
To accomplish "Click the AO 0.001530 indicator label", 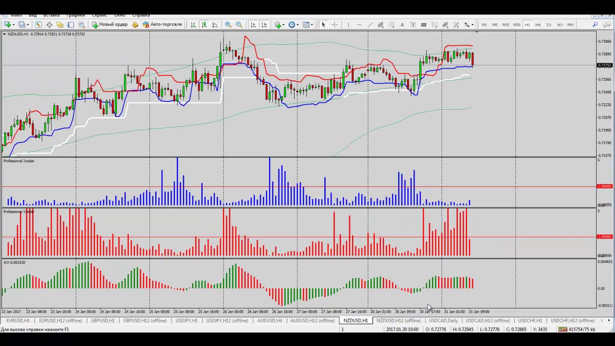I will 14,262.
